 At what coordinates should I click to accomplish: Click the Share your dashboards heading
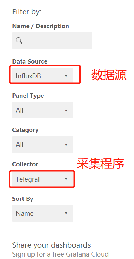tap(51, 245)
